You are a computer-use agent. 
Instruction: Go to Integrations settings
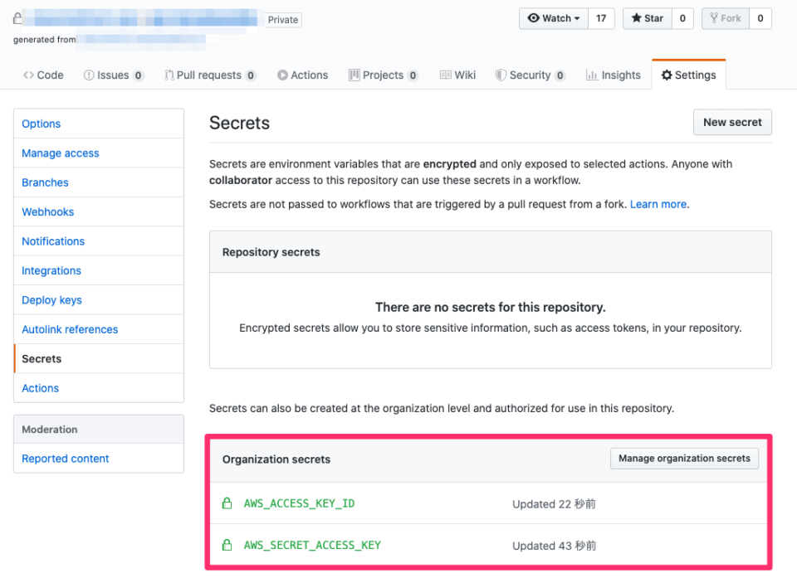(x=99, y=270)
